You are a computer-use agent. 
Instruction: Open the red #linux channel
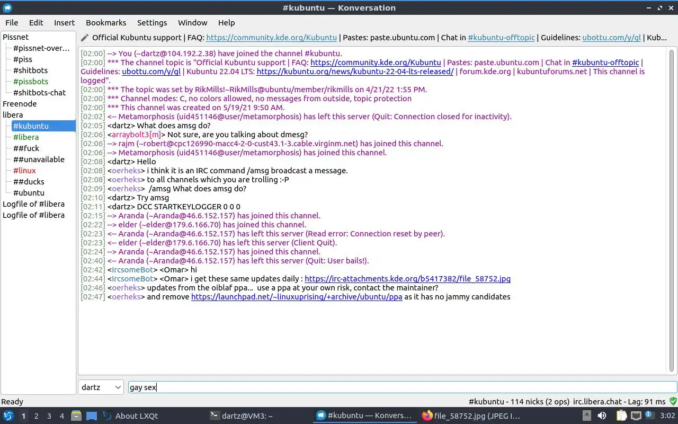24,171
